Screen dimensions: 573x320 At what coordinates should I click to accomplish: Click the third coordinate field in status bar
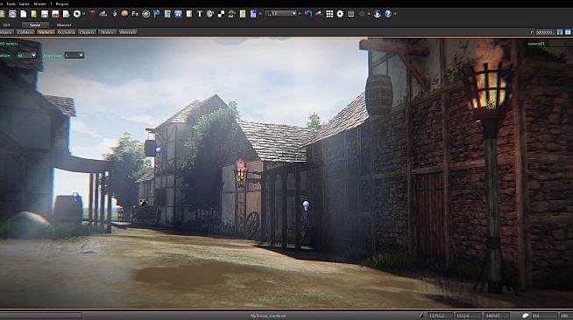[x=496, y=316]
